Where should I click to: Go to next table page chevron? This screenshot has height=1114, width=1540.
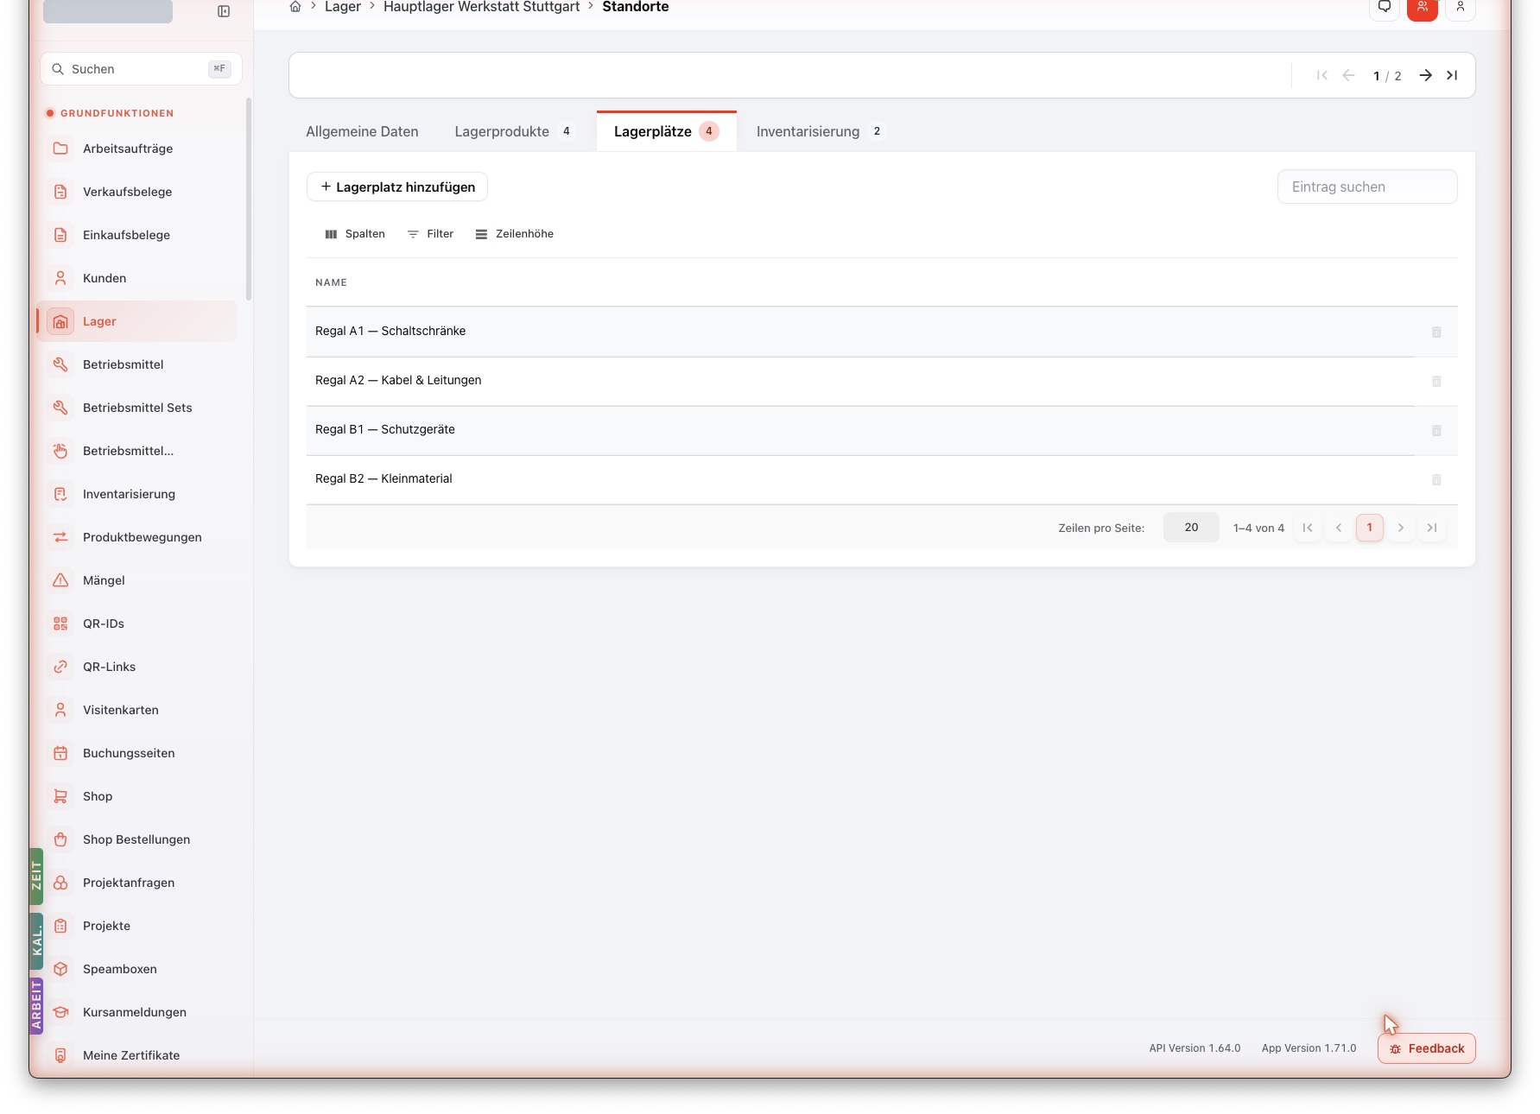click(x=1401, y=528)
